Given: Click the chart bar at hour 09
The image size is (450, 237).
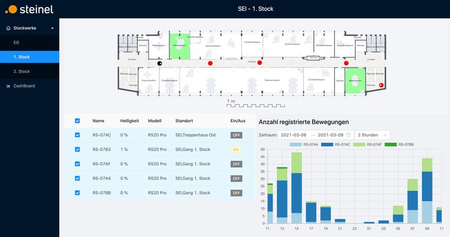Looking at the screenshot, I should [x=427, y=191].
